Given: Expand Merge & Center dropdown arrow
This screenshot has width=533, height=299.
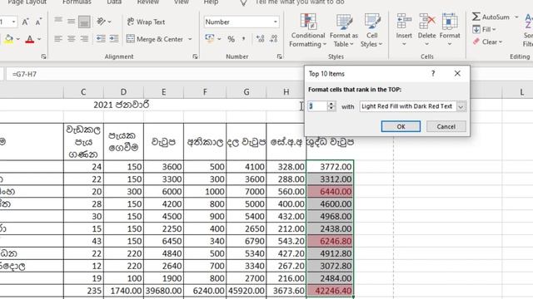Looking at the screenshot, I should (x=190, y=39).
